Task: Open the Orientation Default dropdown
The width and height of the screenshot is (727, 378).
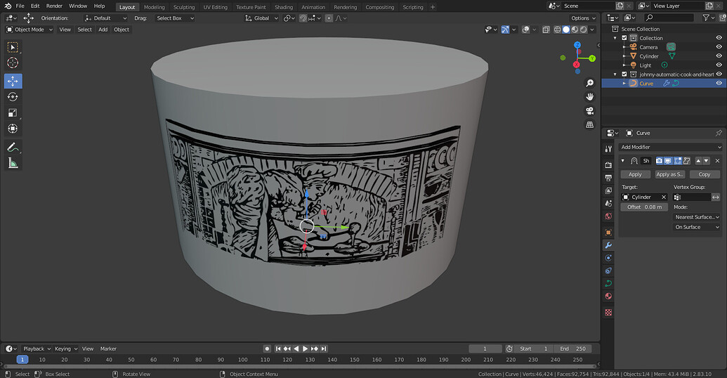Action: (x=105, y=18)
